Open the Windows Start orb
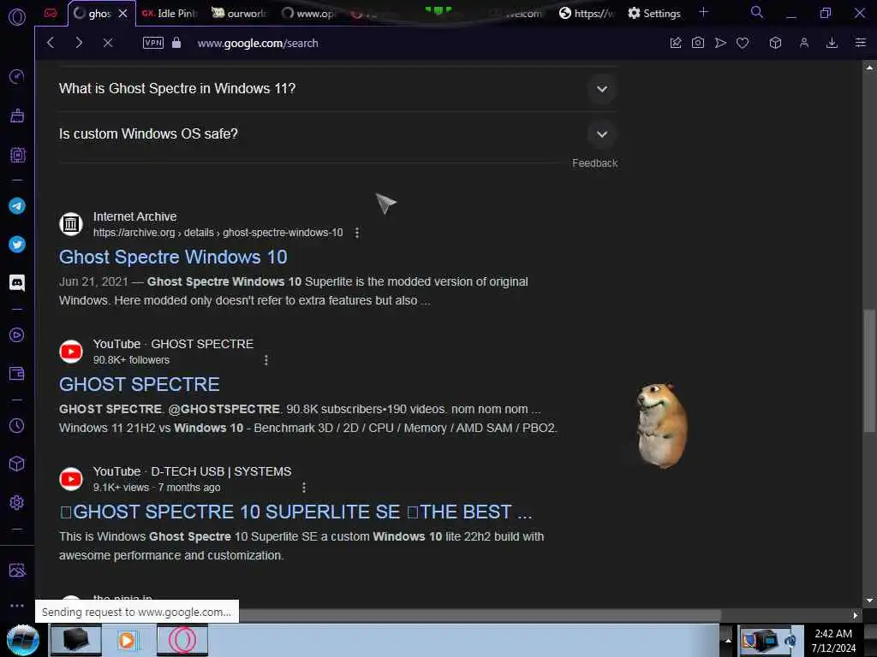The height and width of the screenshot is (657, 877). [23, 640]
